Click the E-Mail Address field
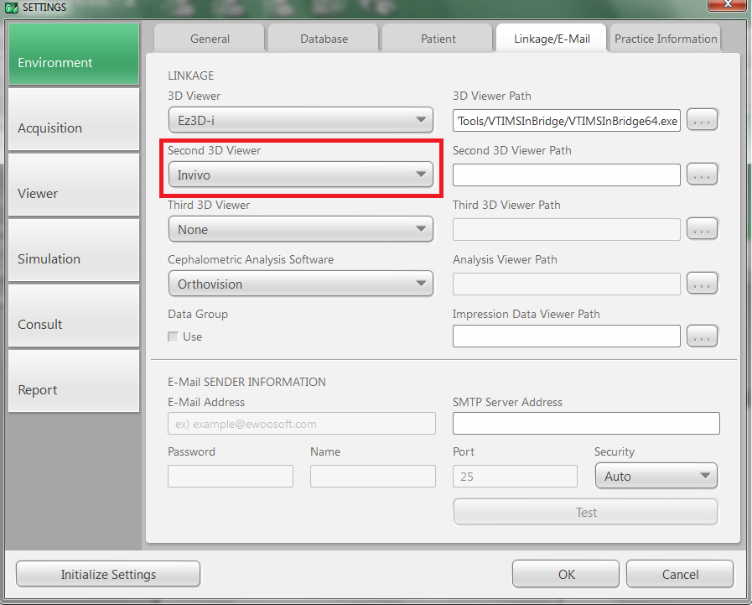The width and height of the screenshot is (752, 605). tap(302, 424)
